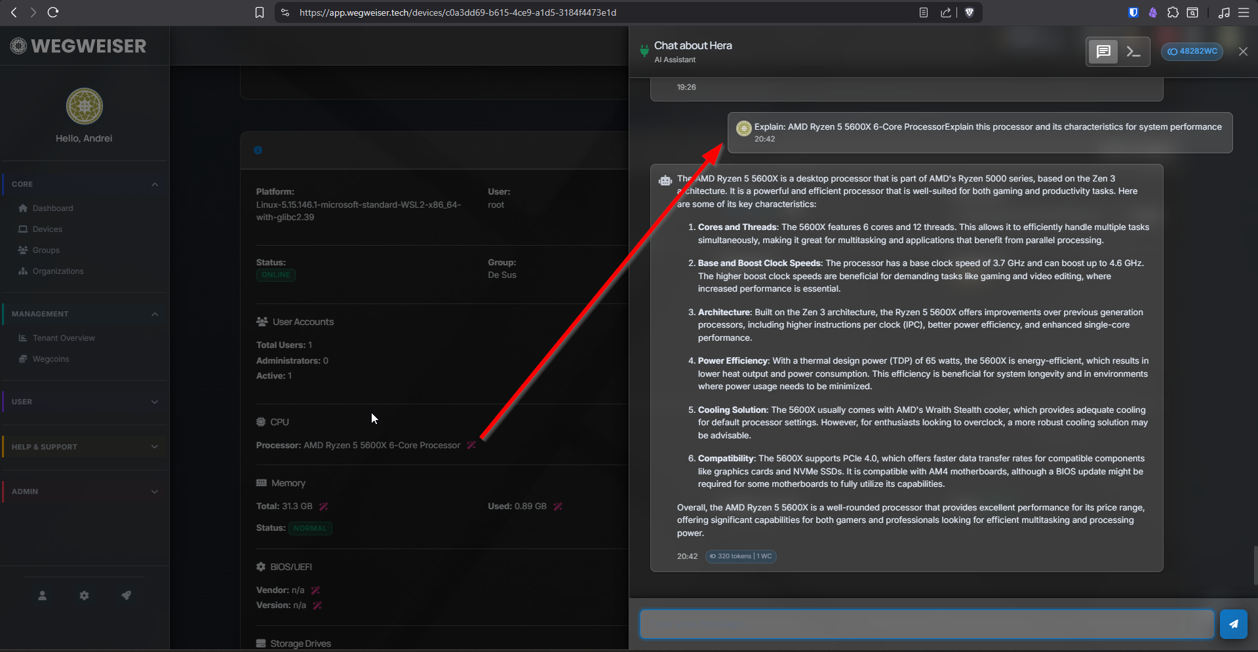
Task: Open the user profile icon in sidebar footer
Action: [42, 596]
